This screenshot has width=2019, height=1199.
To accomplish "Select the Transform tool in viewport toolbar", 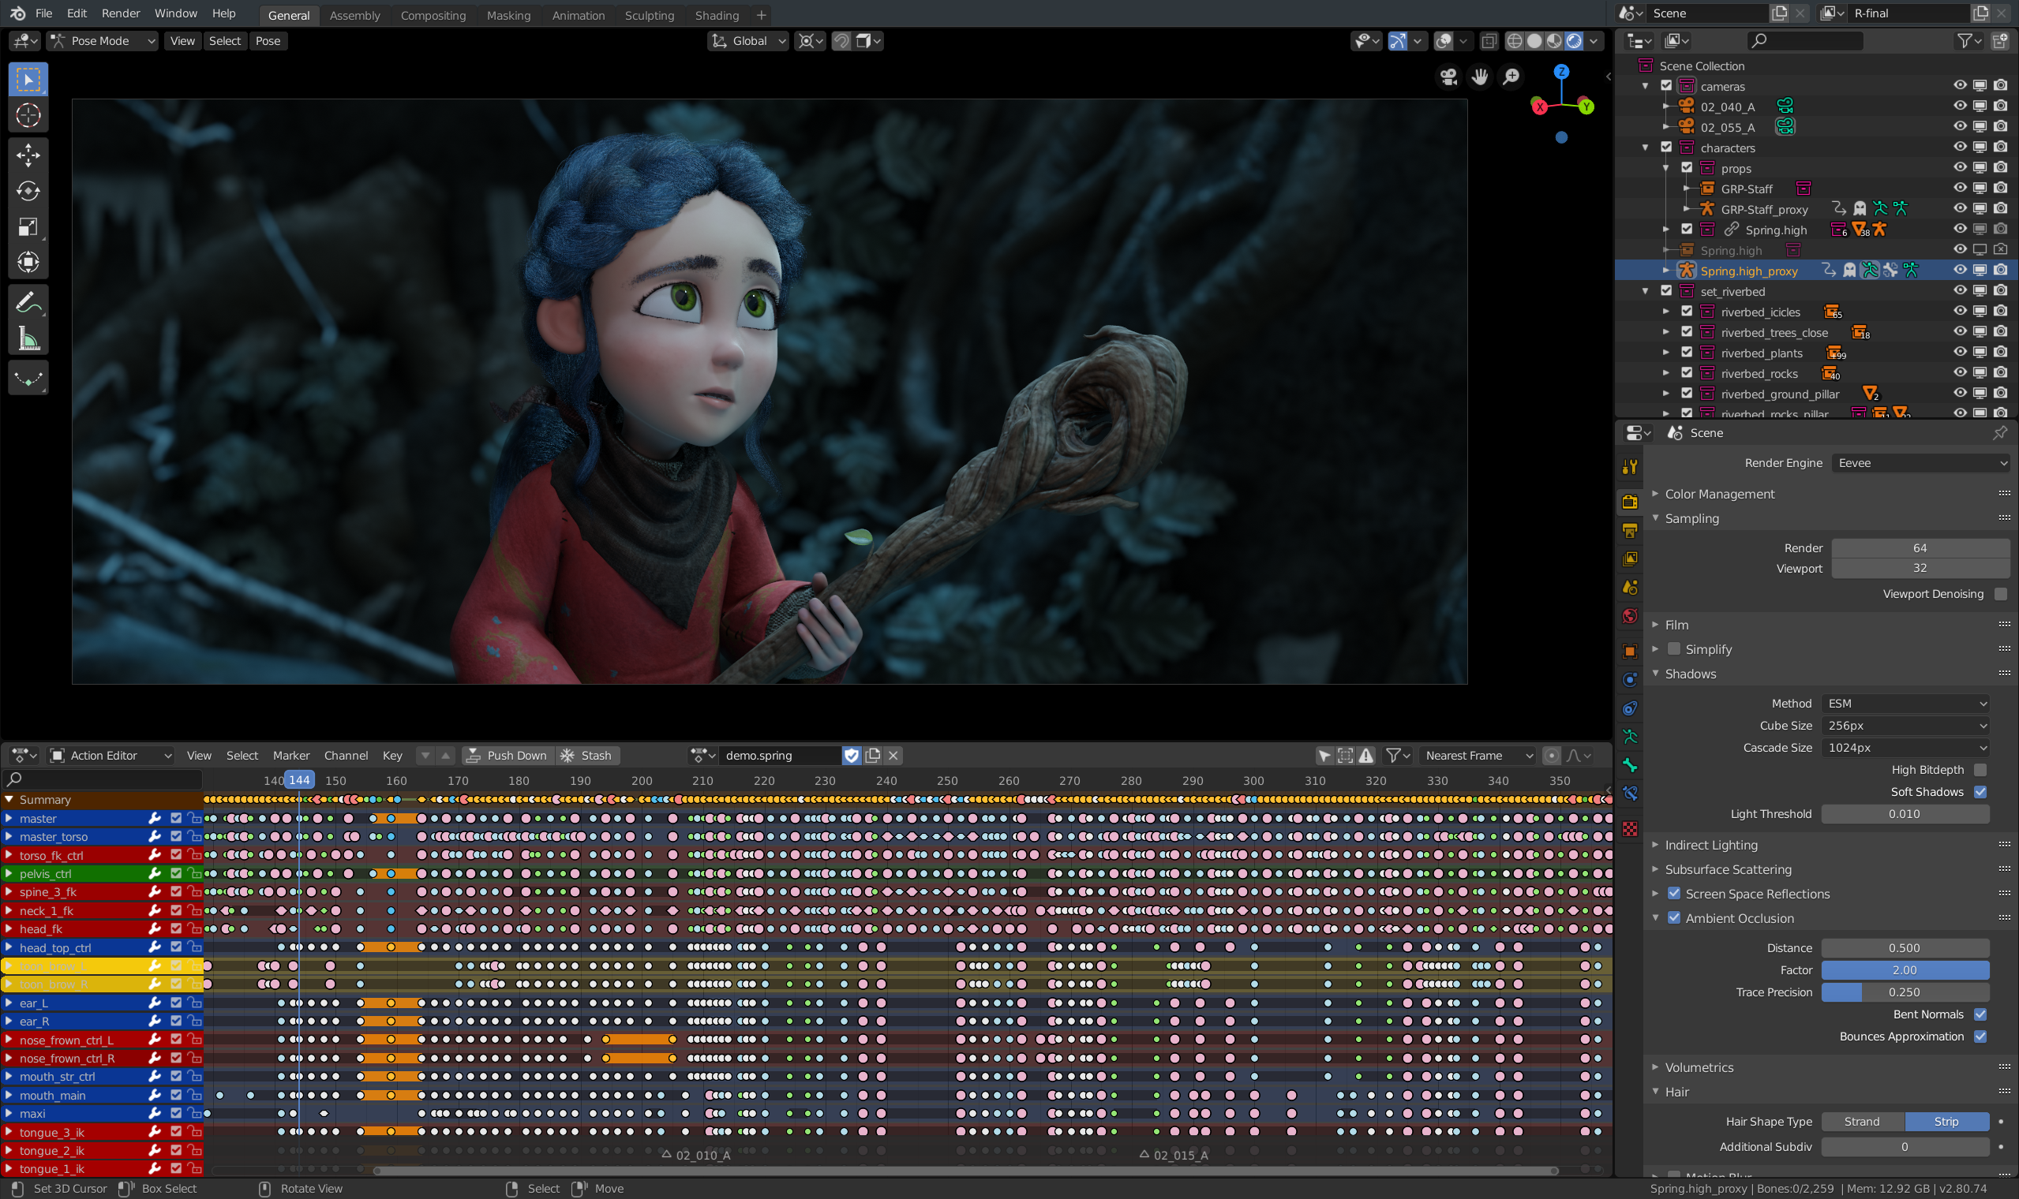I will [28, 262].
